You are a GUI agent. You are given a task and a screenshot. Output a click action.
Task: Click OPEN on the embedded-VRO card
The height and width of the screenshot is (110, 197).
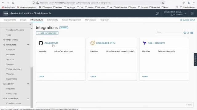point(93,76)
